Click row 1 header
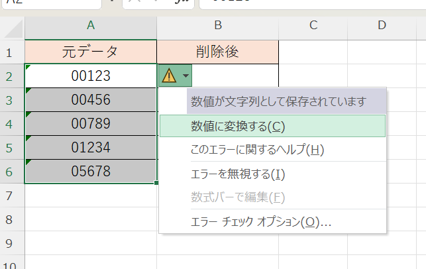This screenshot has height=269, width=426. [x=12, y=52]
